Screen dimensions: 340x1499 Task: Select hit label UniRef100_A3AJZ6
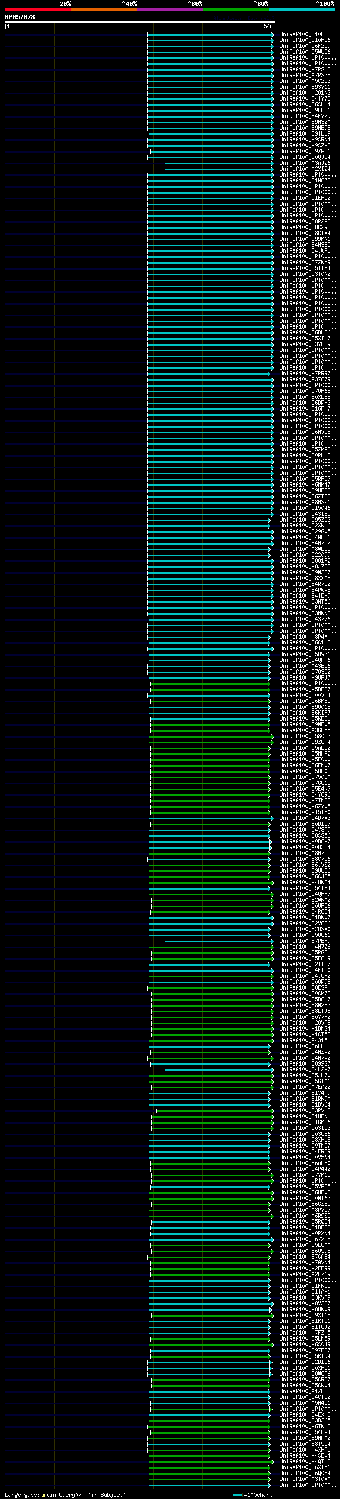[305, 163]
